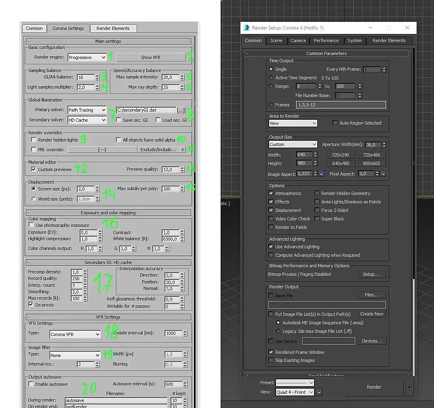Screen dimensions: 434x408
Task: Toggle All objects have solid alpha
Action: (x=118, y=140)
